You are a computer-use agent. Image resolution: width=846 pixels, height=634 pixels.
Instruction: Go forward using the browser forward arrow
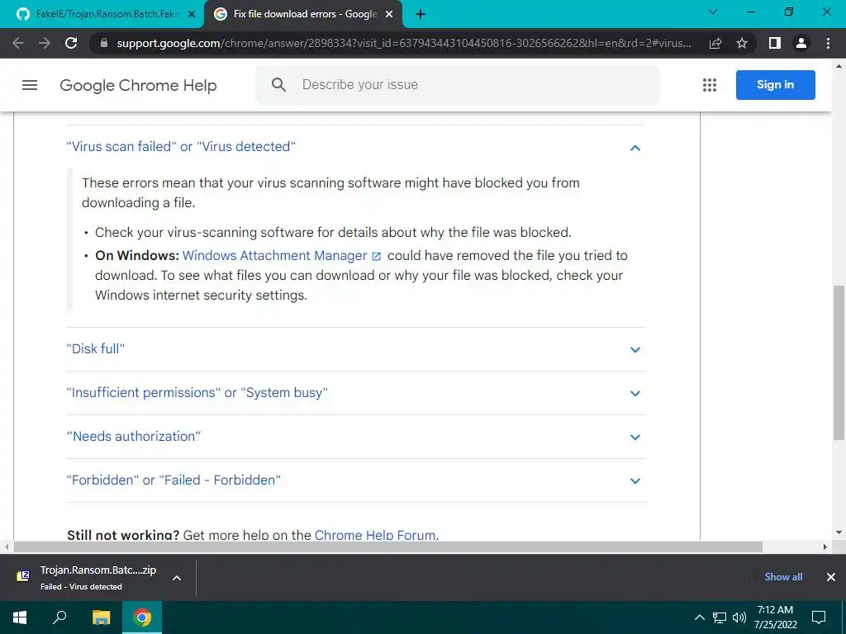point(45,43)
